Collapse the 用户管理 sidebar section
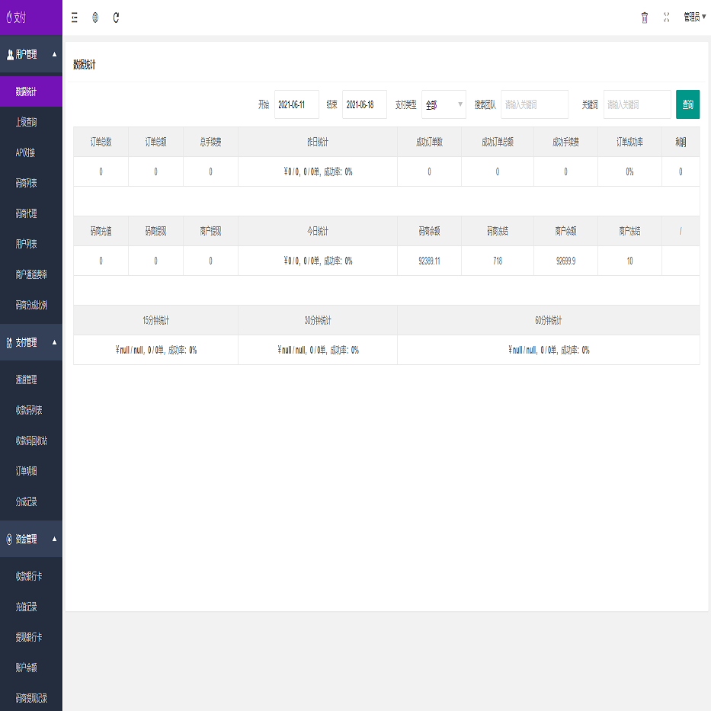This screenshot has height=711, width=711. tap(31, 55)
